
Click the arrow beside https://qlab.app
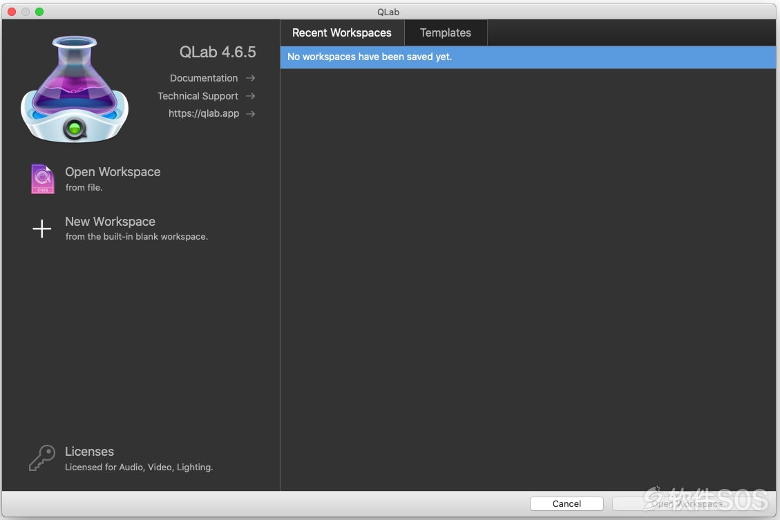pos(250,114)
